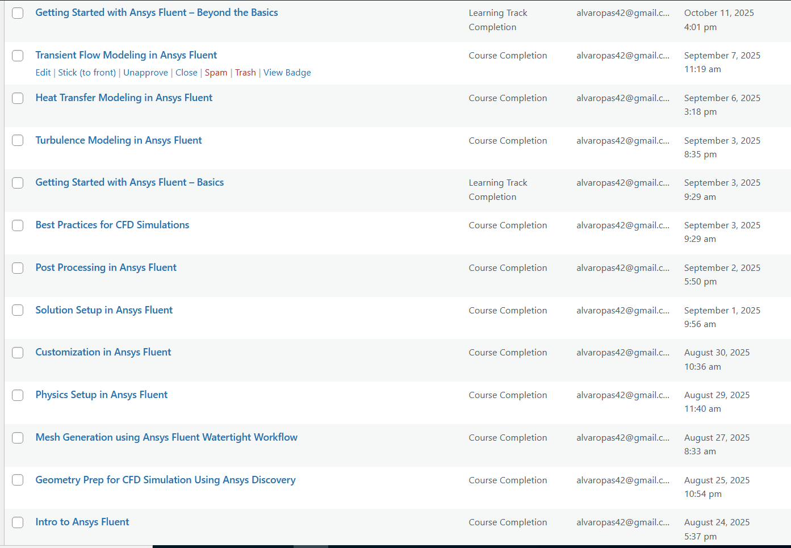Open Getting Started with Ansys Fluent – Beyond the Basics

pyautogui.click(x=157, y=12)
